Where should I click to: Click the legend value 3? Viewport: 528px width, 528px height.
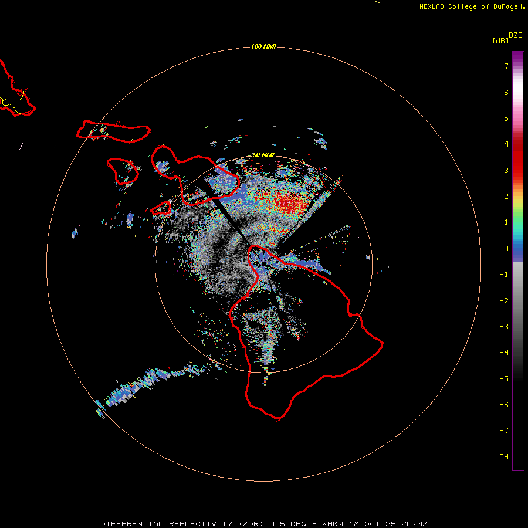(506, 170)
